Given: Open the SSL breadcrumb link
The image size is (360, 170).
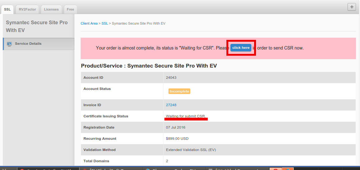Looking at the screenshot, I should click(105, 23).
